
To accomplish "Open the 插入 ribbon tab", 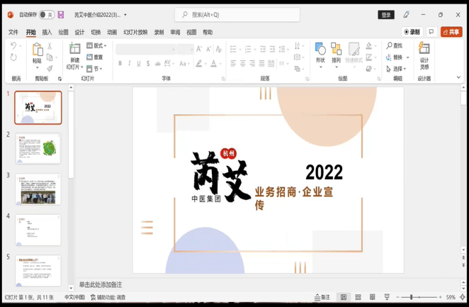I will coord(47,32).
